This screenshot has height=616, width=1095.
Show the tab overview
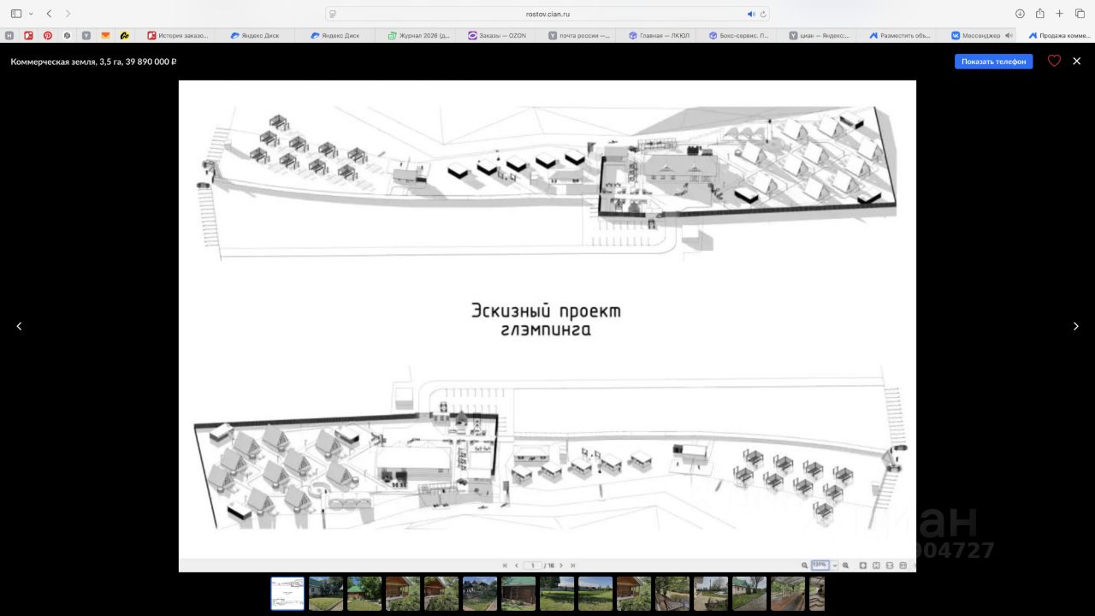[1080, 14]
